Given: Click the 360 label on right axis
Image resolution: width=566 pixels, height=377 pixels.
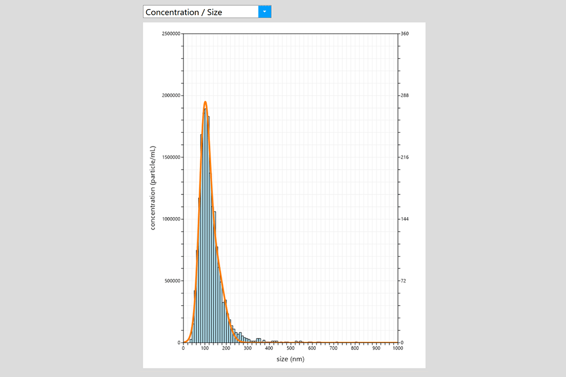Looking at the screenshot, I should 405,34.
